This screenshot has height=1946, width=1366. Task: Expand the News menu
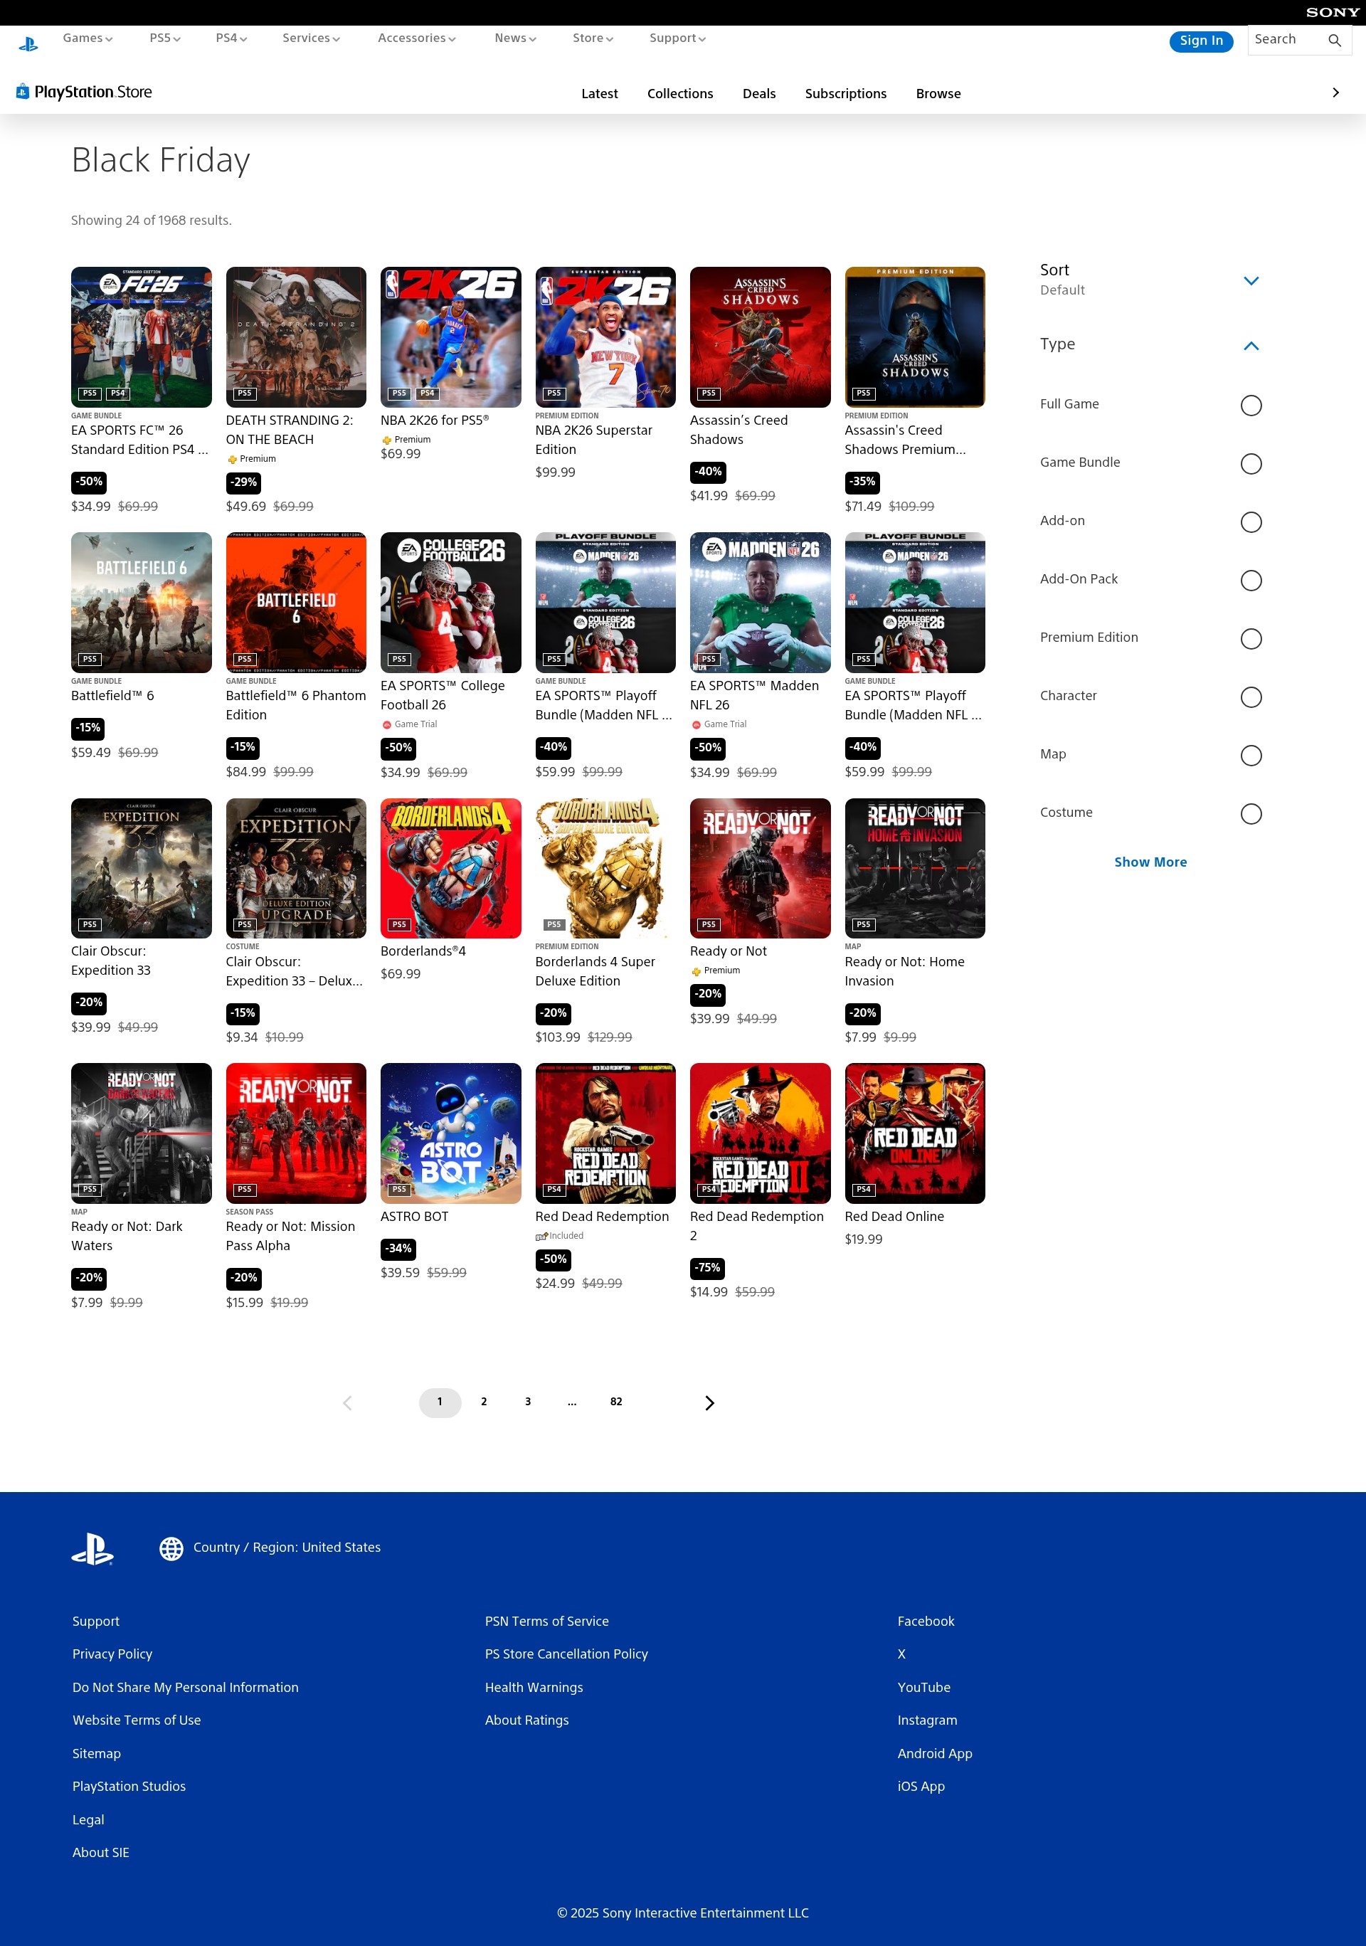[515, 38]
